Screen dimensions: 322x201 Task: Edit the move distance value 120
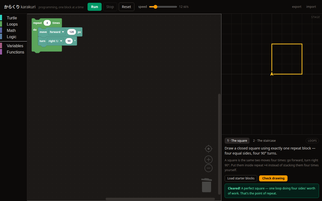[71, 32]
